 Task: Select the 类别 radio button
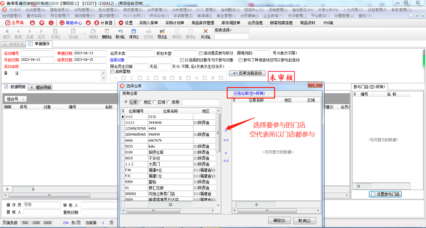point(168,102)
